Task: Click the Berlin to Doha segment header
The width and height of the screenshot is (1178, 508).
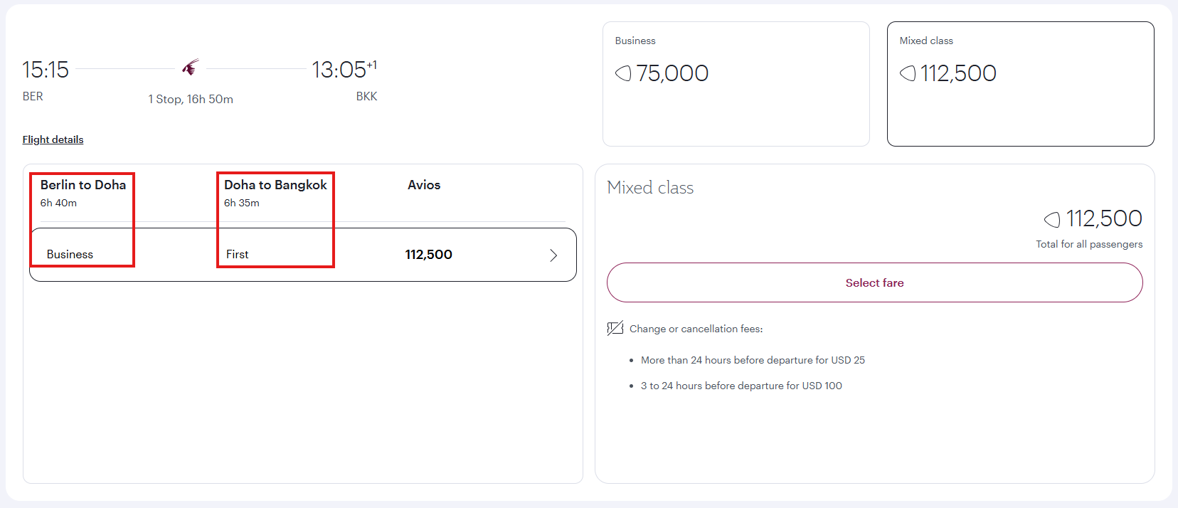Action: tap(83, 185)
